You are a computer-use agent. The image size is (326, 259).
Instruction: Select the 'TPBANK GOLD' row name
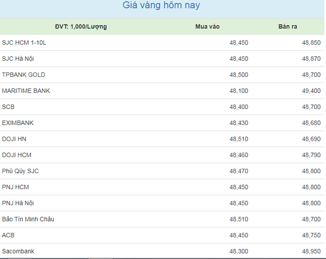24,75
